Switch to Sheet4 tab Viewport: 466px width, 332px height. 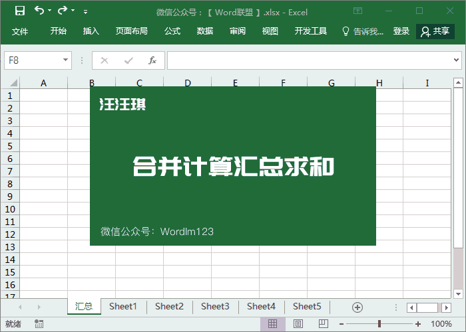click(261, 307)
